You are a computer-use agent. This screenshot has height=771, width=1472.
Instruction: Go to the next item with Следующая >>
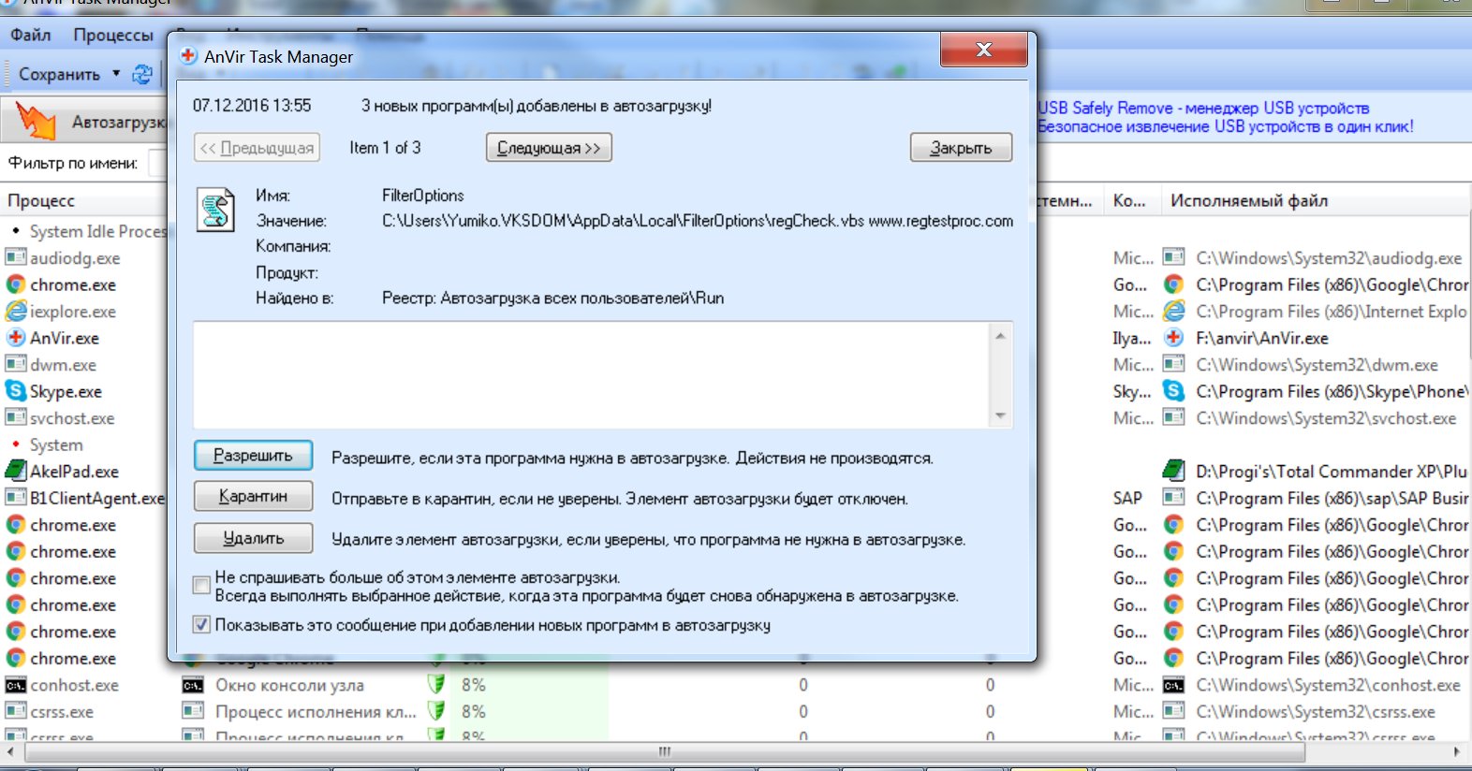(x=549, y=148)
